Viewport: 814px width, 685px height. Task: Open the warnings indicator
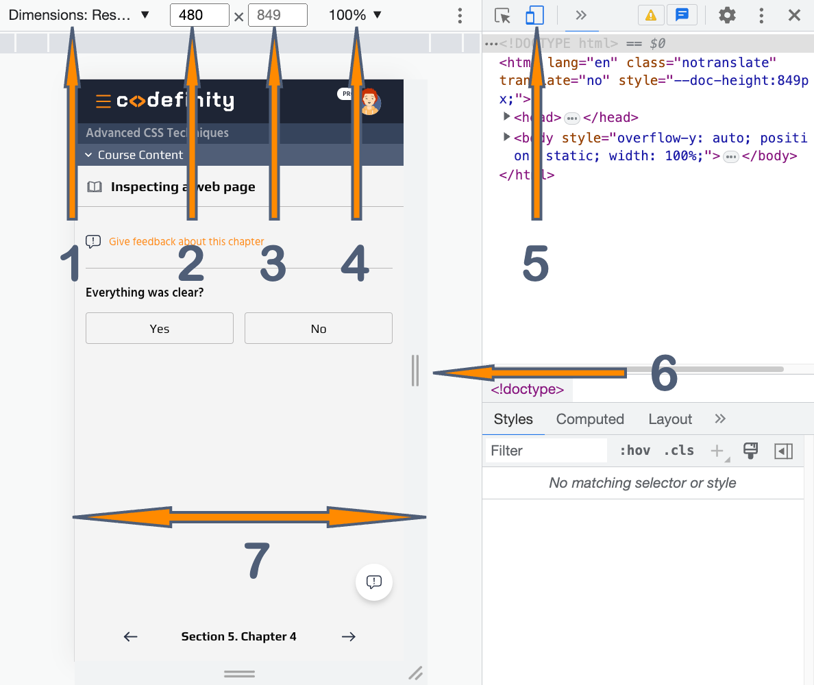coord(651,15)
